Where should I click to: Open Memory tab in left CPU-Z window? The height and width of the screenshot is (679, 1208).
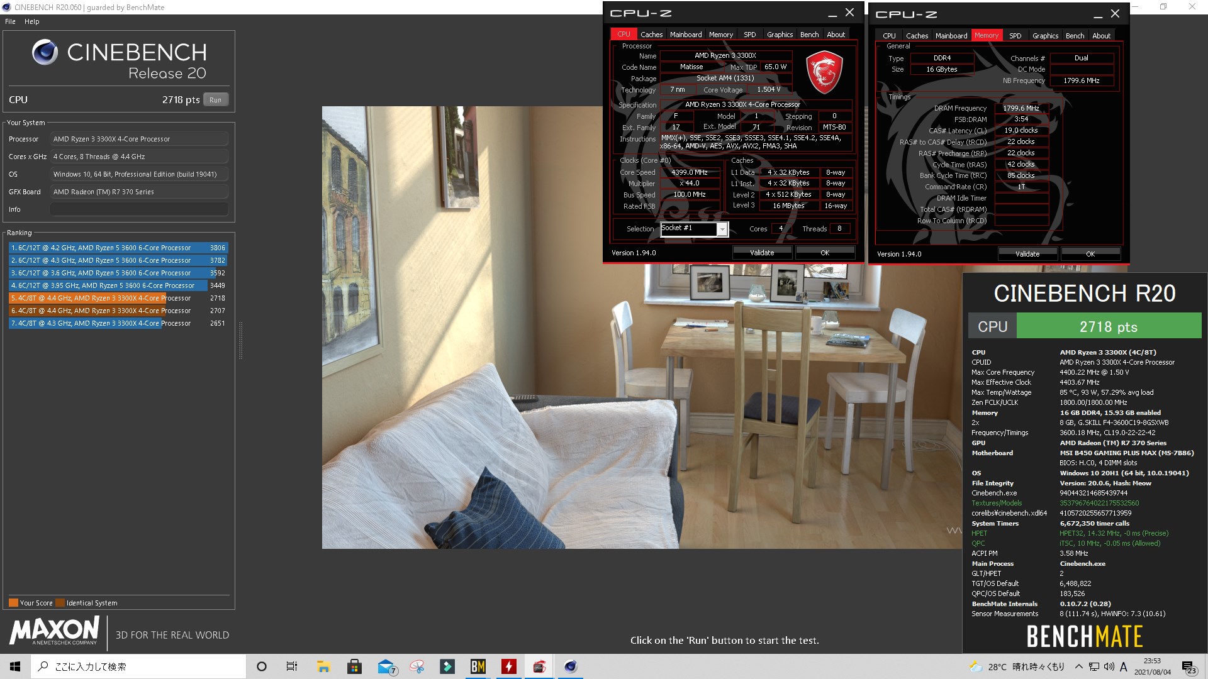pyautogui.click(x=721, y=35)
